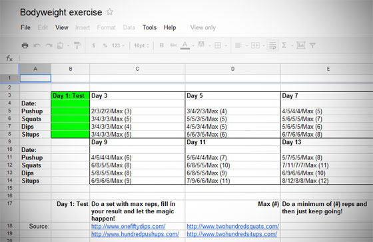373x242 pixels.
Task: Select the Paint format roller icon
Action: [77, 45]
